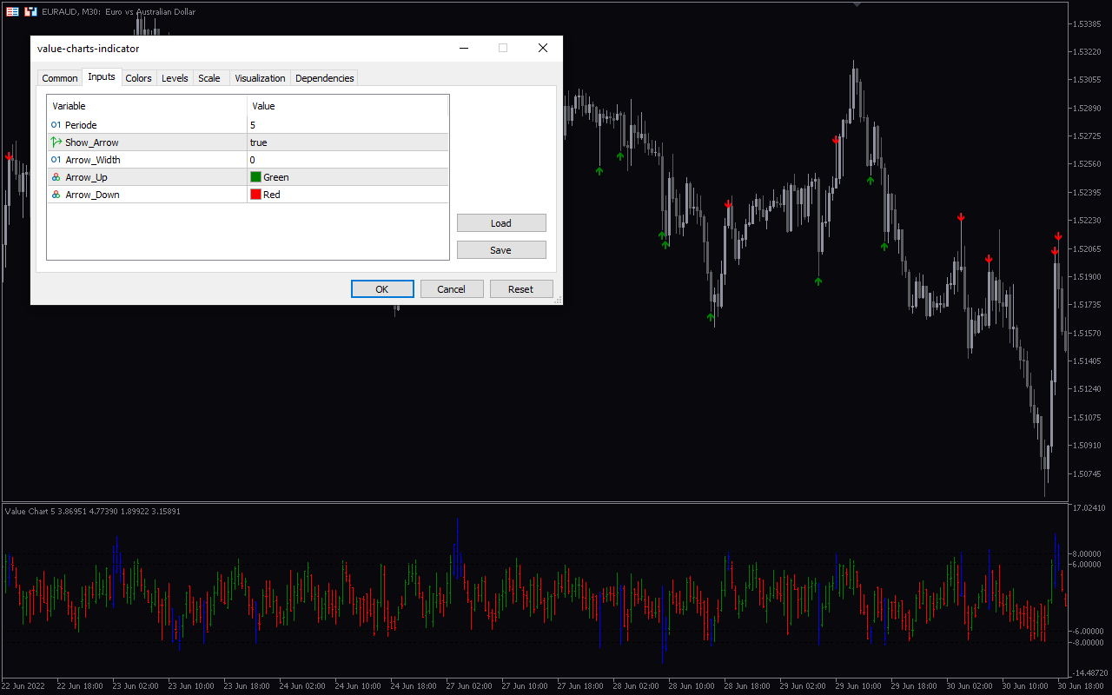Switch to the Scale tab

click(209, 78)
